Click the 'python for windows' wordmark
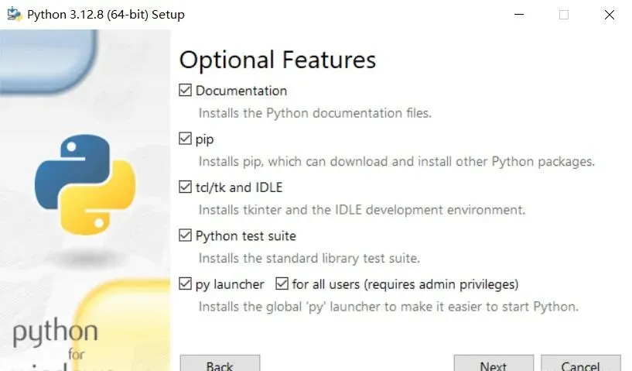The width and height of the screenshot is (632, 371). 56,341
